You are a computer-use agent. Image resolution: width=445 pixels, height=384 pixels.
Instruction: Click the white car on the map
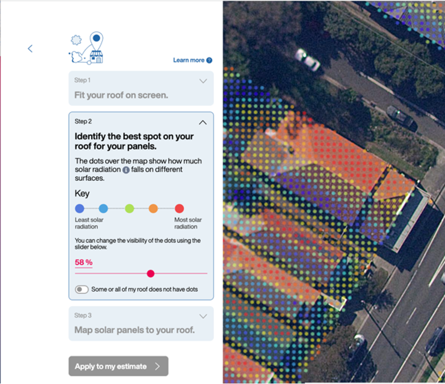click(307, 59)
